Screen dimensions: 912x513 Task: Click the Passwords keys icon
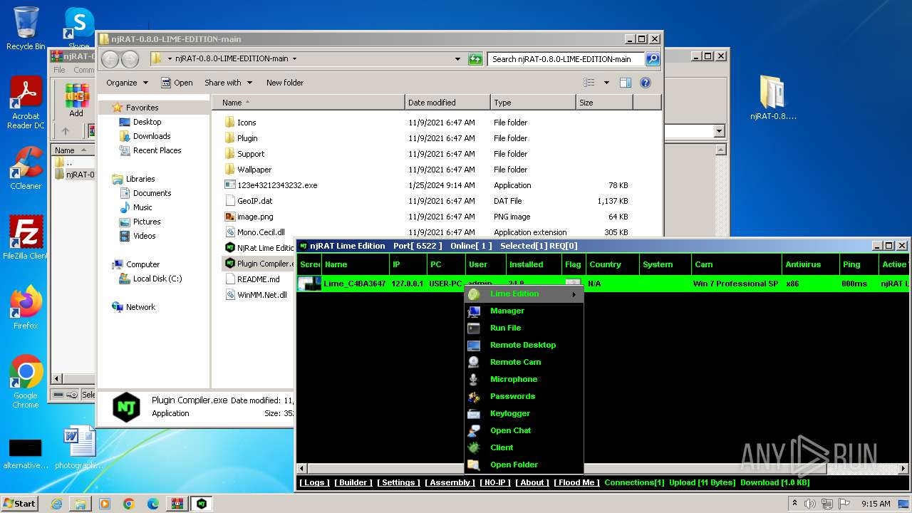474,396
